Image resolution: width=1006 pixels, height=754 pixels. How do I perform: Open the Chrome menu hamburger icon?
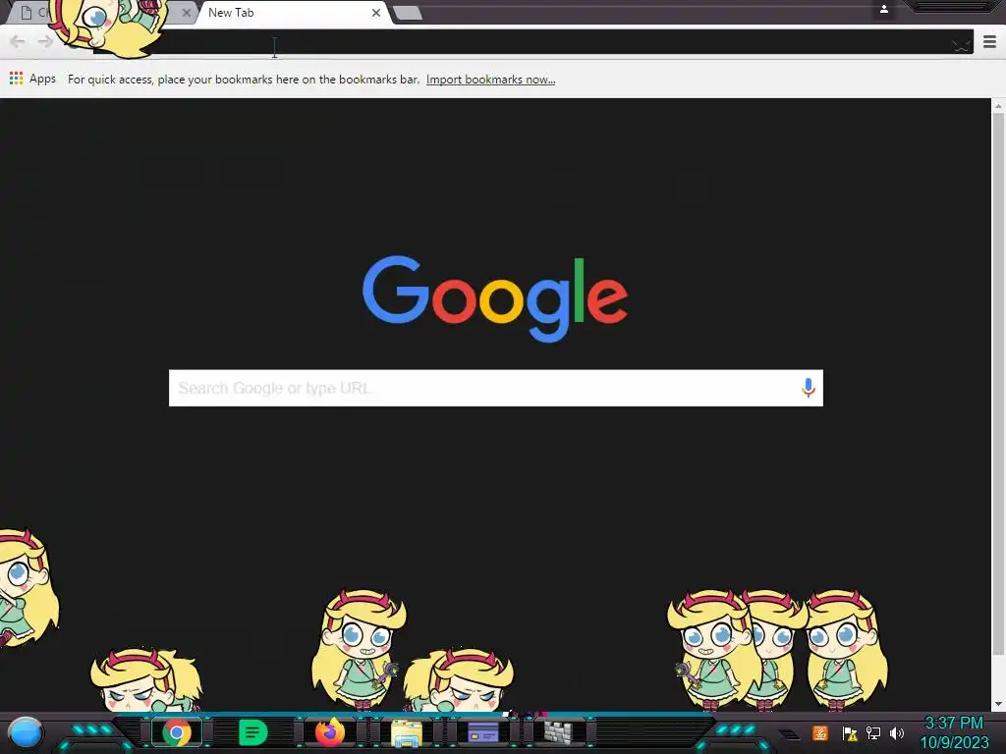click(x=989, y=41)
